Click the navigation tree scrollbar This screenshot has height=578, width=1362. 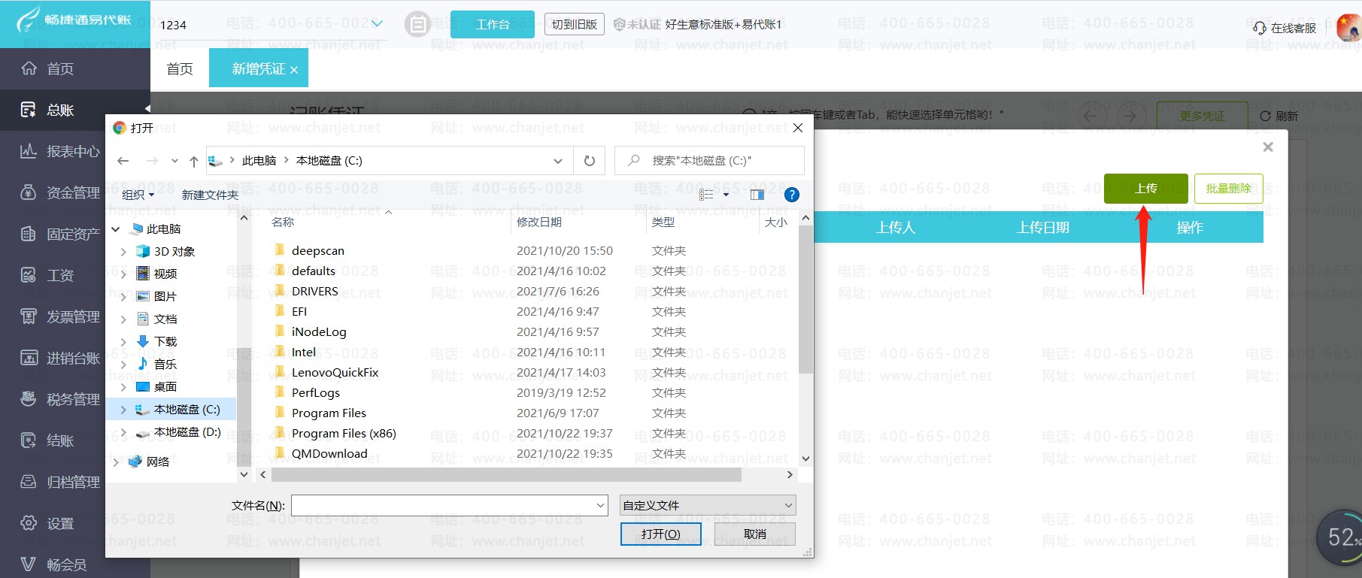[x=244, y=406]
